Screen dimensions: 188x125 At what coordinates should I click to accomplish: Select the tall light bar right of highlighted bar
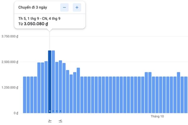53,81
